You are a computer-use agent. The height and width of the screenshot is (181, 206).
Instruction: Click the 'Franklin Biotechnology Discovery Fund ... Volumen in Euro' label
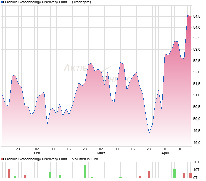pyautogui.click(x=51, y=159)
